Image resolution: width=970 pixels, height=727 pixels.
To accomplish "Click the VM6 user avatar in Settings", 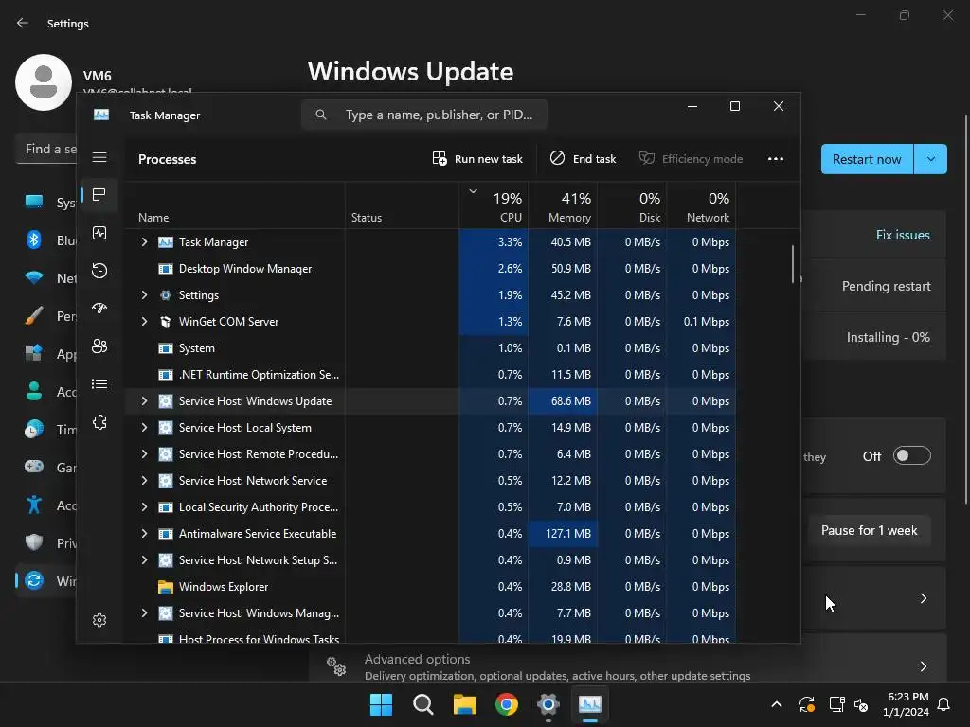I will click(44, 82).
